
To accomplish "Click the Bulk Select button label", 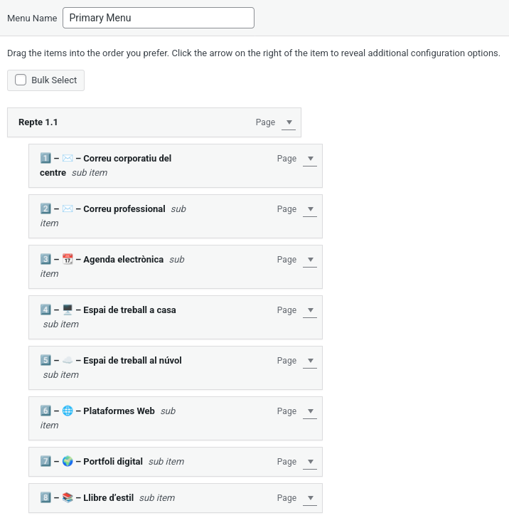I will tap(54, 80).
